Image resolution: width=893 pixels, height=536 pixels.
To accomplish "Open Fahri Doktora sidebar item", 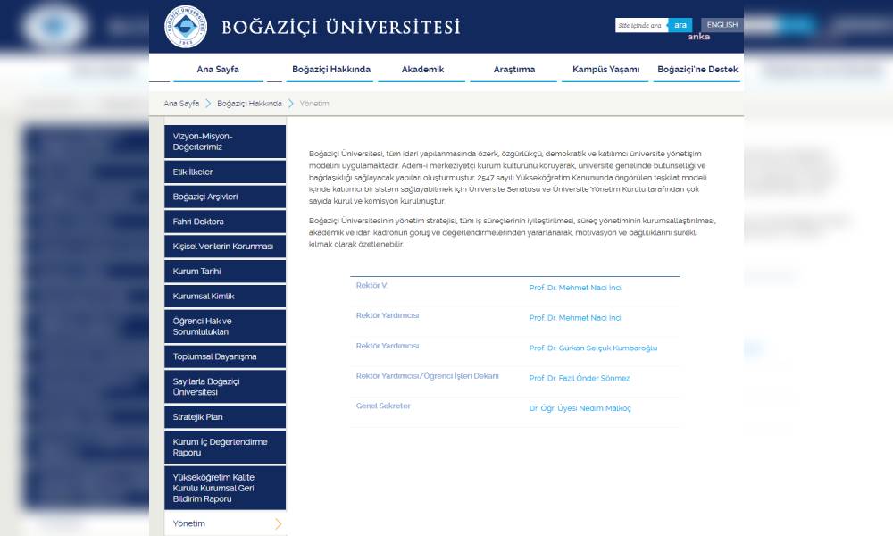I will 225,222.
